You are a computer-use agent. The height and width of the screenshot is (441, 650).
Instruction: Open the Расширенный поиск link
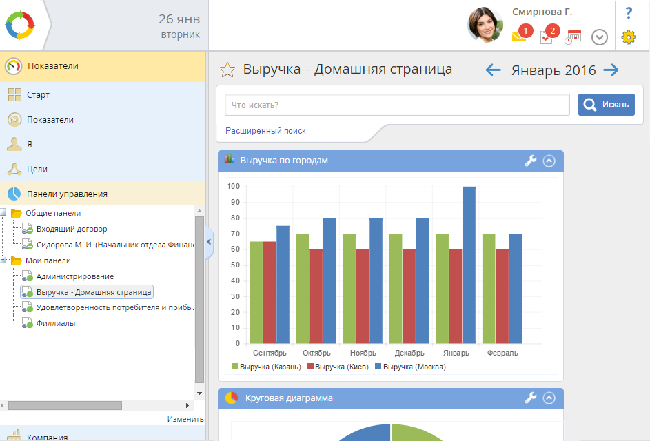(x=265, y=130)
